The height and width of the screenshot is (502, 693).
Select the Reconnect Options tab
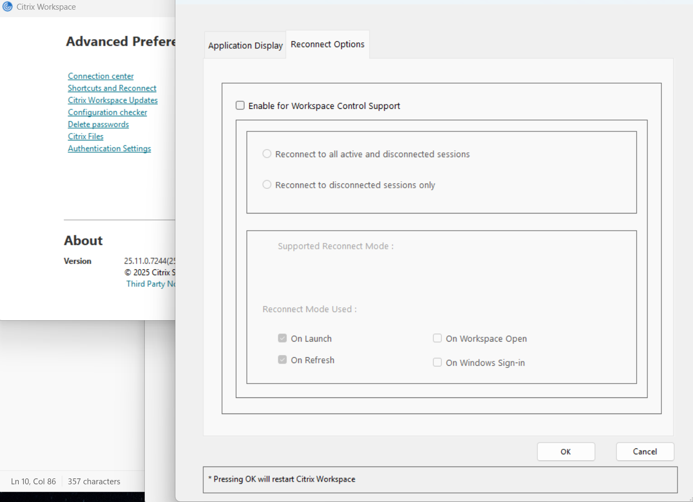click(x=327, y=44)
